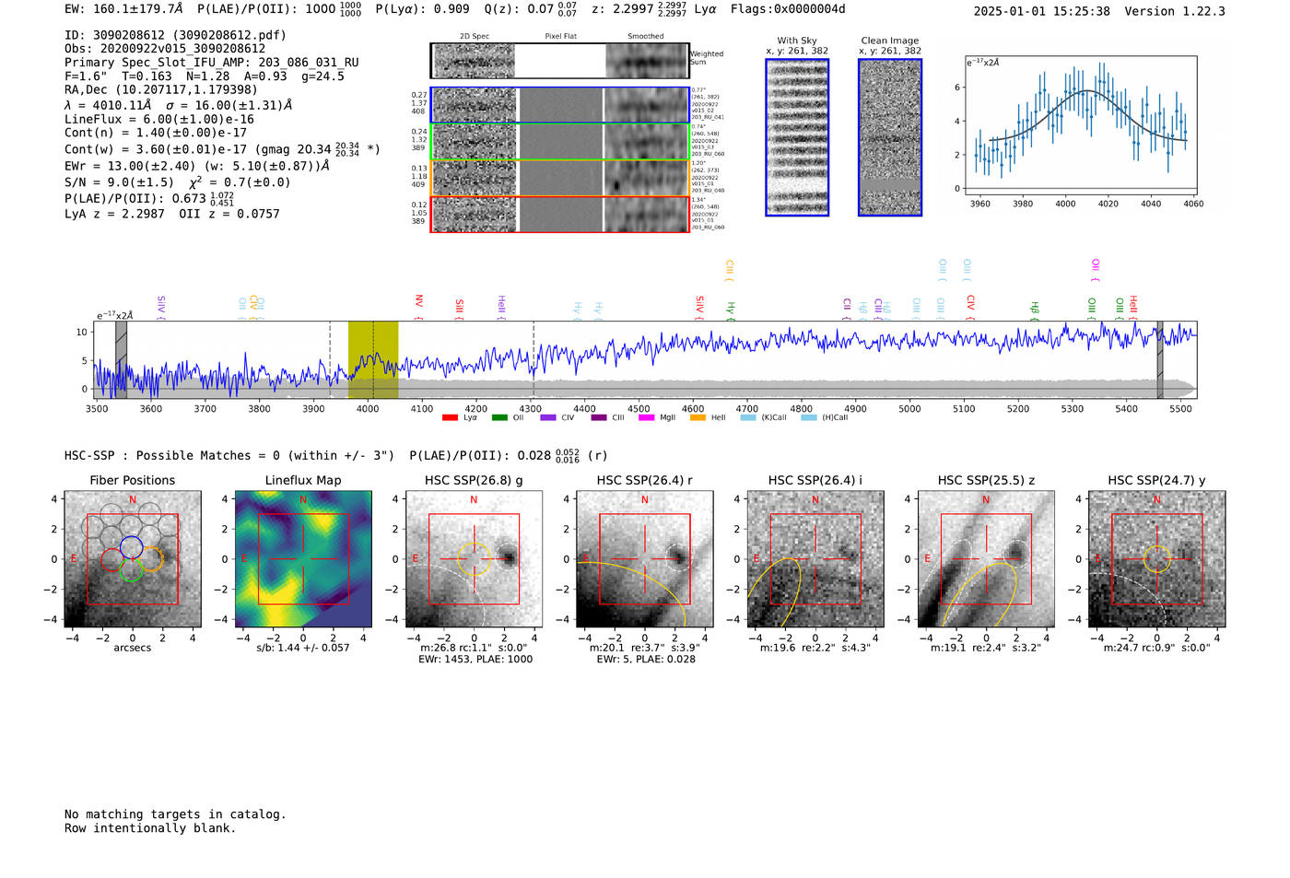Screen dimensions: 1290x878
Task: Click the "2D Spec" column heading
Action: (475, 37)
